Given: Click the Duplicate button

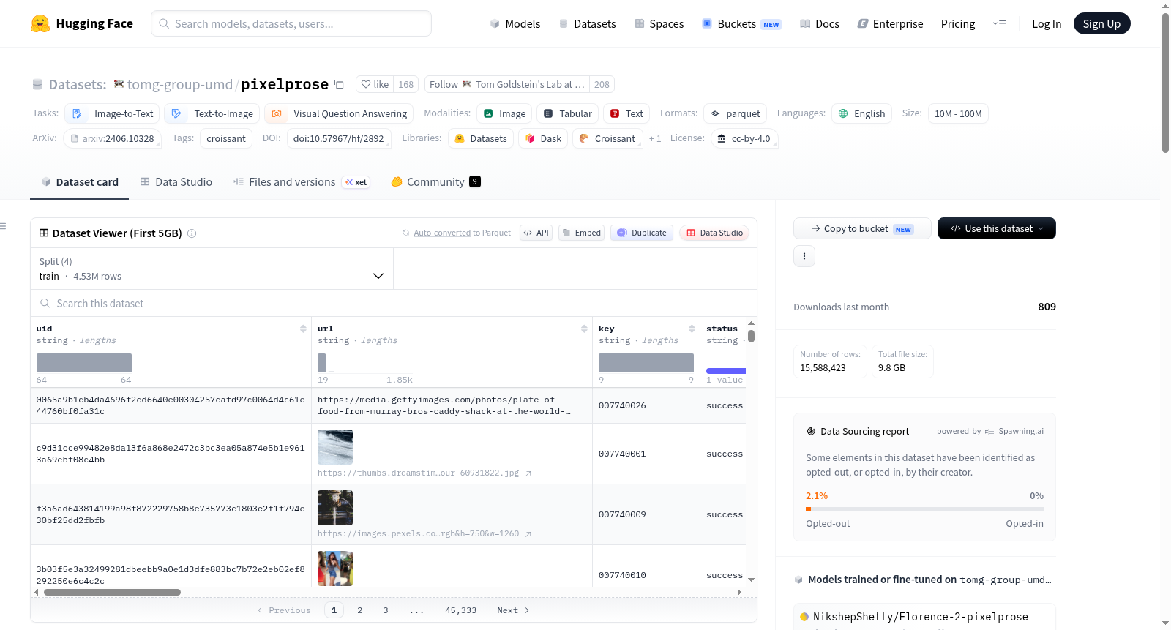Looking at the screenshot, I should (x=642, y=233).
